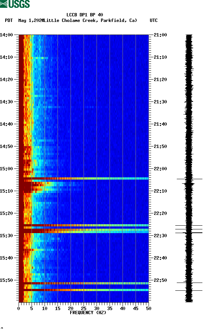Click the '22:40' UTC time label
This screenshot has width=205, height=332.
(x=160, y=258)
